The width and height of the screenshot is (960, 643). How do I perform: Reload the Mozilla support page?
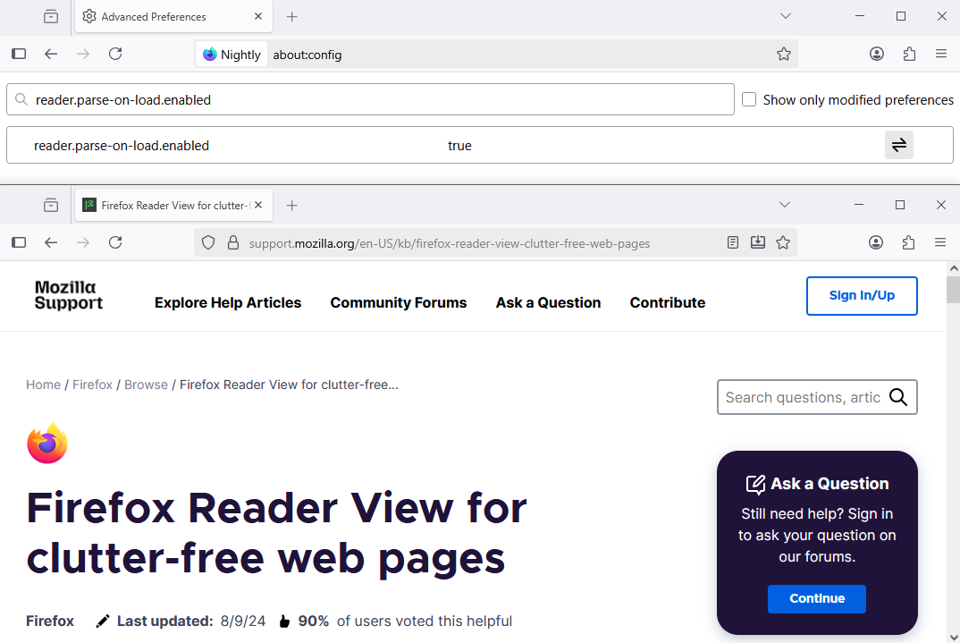(x=115, y=242)
